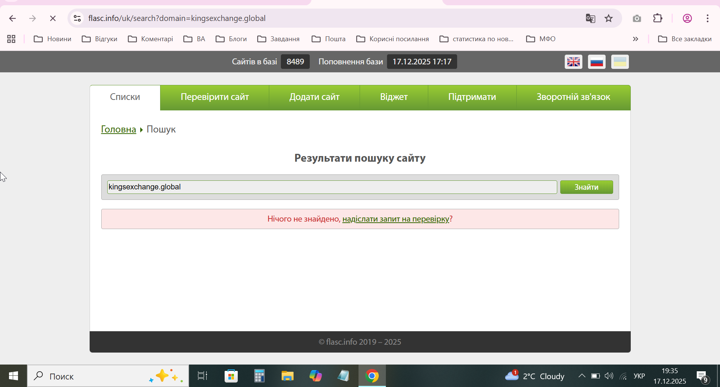Open the Додати сайт tab
This screenshot has width=720, height=387.
[314, 97]
